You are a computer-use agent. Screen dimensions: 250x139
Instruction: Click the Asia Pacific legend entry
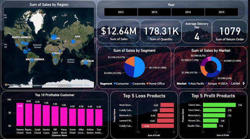pos(196,83)
